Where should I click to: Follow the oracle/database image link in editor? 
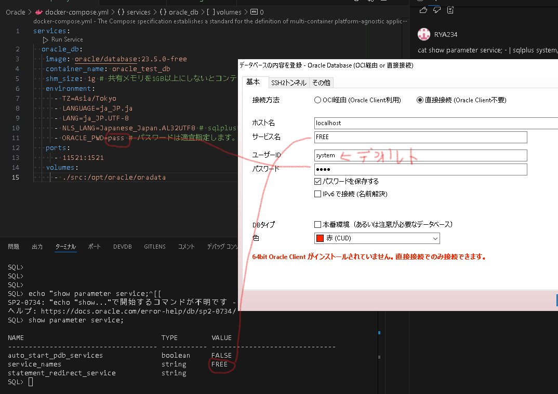tap(106, 59)
